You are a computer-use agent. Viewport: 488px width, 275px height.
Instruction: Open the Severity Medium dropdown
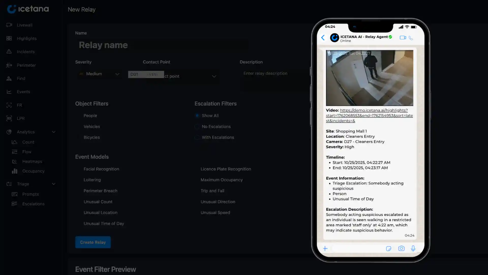tap(99, 74)
